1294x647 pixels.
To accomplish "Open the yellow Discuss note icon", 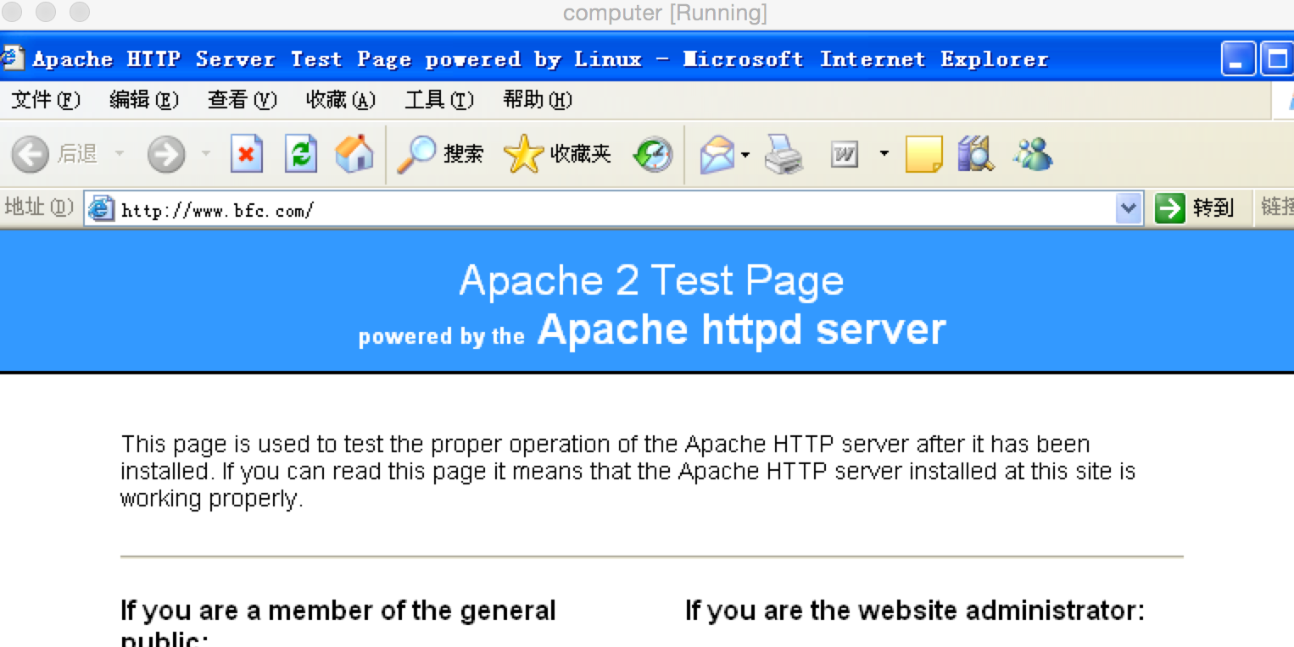I will (923, 154).
